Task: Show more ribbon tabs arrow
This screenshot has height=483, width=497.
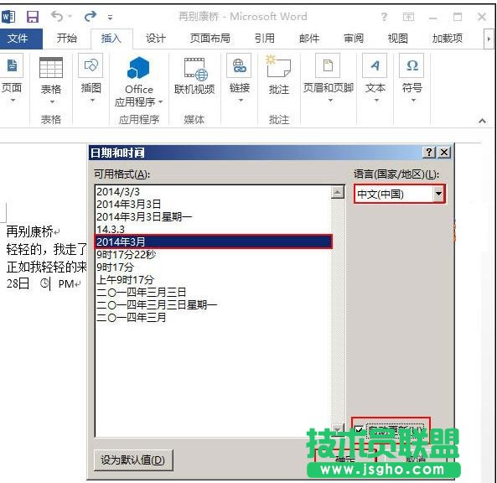Action: pos(489,39)
